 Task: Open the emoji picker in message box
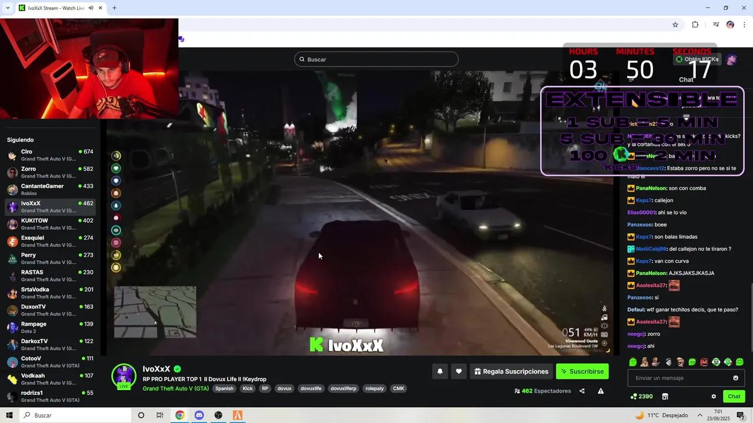[735, 378]
